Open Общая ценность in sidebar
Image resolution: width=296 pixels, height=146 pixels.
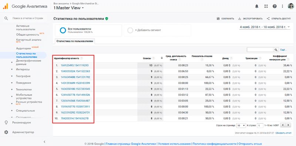coord(27,35)
